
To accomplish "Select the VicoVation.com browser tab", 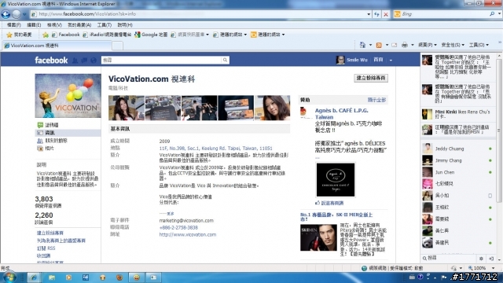I will [x=57, y=46].
